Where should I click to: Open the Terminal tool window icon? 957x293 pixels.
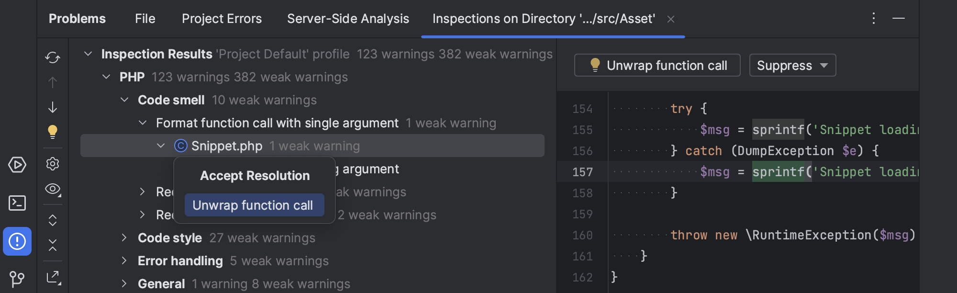pyautogui.click(x=17, y=203)
